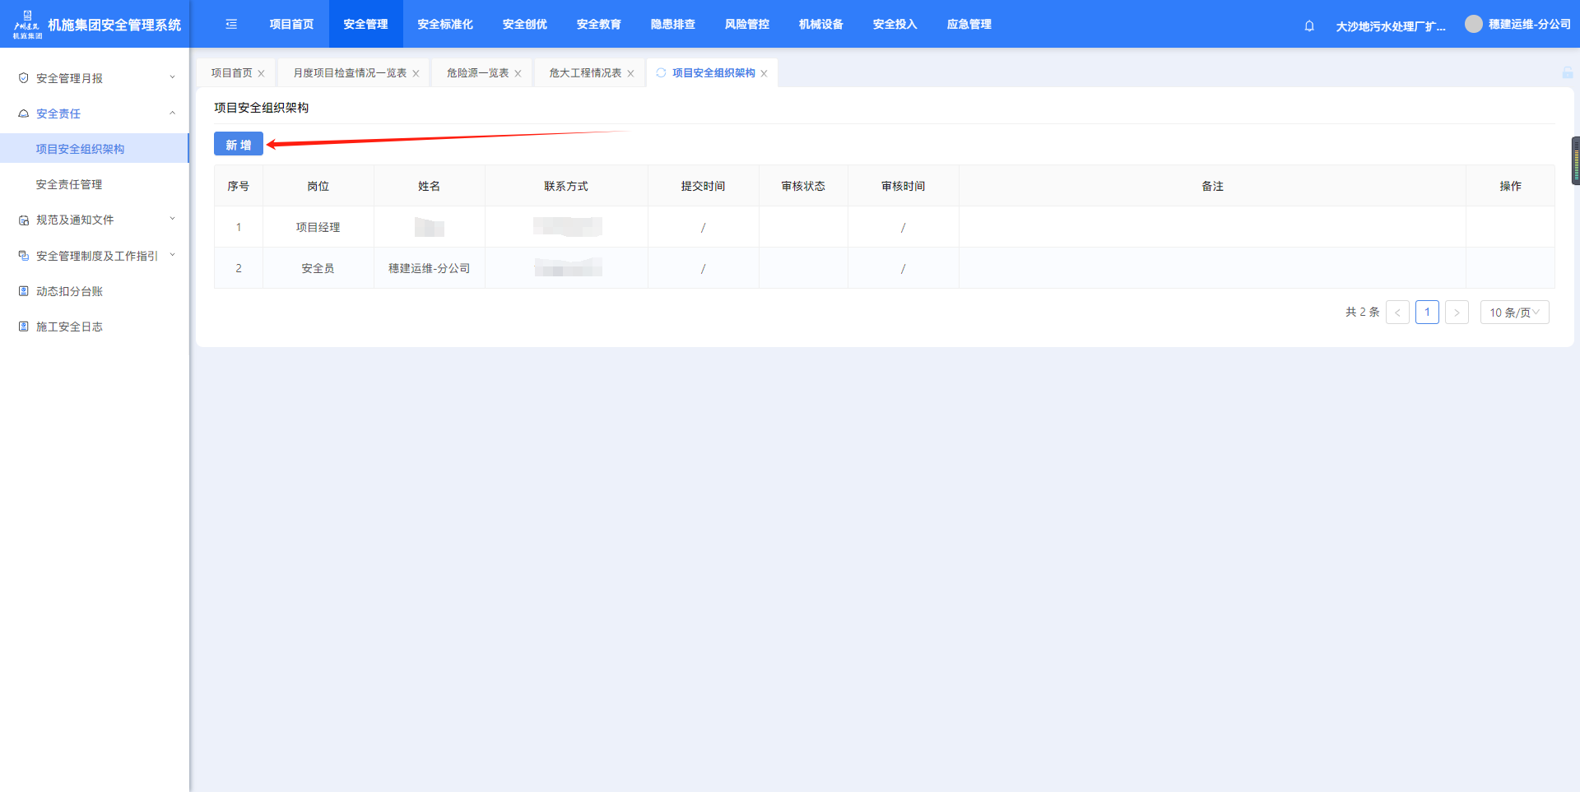Viewport: 1580px width, 792px height.
Task: Click the notification bell icon
Action: pyautogui.click(x=1309, y=25)
